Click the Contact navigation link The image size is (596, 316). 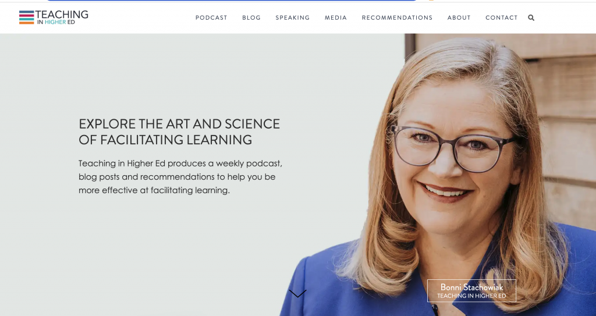[501, 17]
